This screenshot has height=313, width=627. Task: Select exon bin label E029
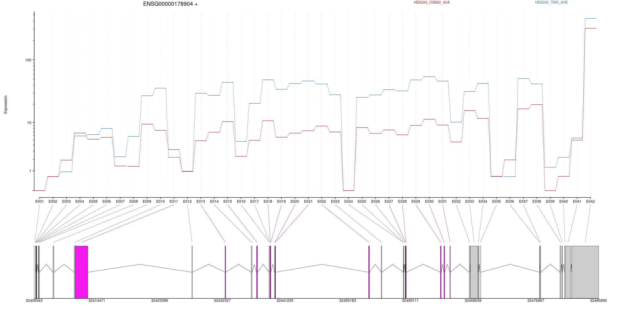[x=416, y=201]
